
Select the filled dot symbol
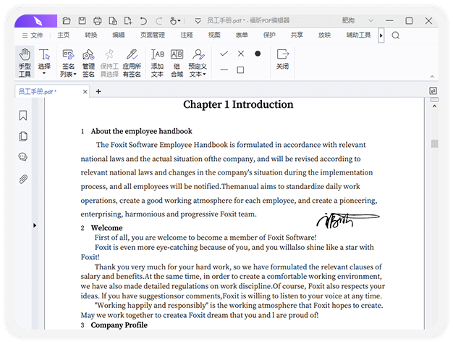(258, 54)
